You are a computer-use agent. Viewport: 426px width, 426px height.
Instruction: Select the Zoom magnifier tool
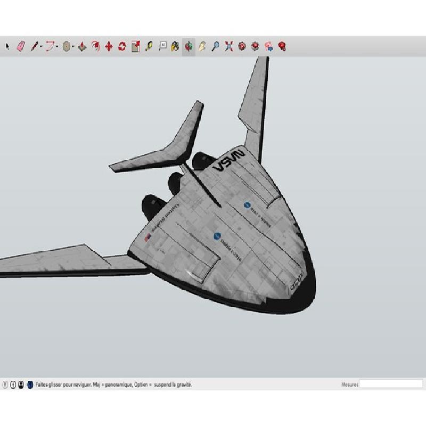(215, 47)
